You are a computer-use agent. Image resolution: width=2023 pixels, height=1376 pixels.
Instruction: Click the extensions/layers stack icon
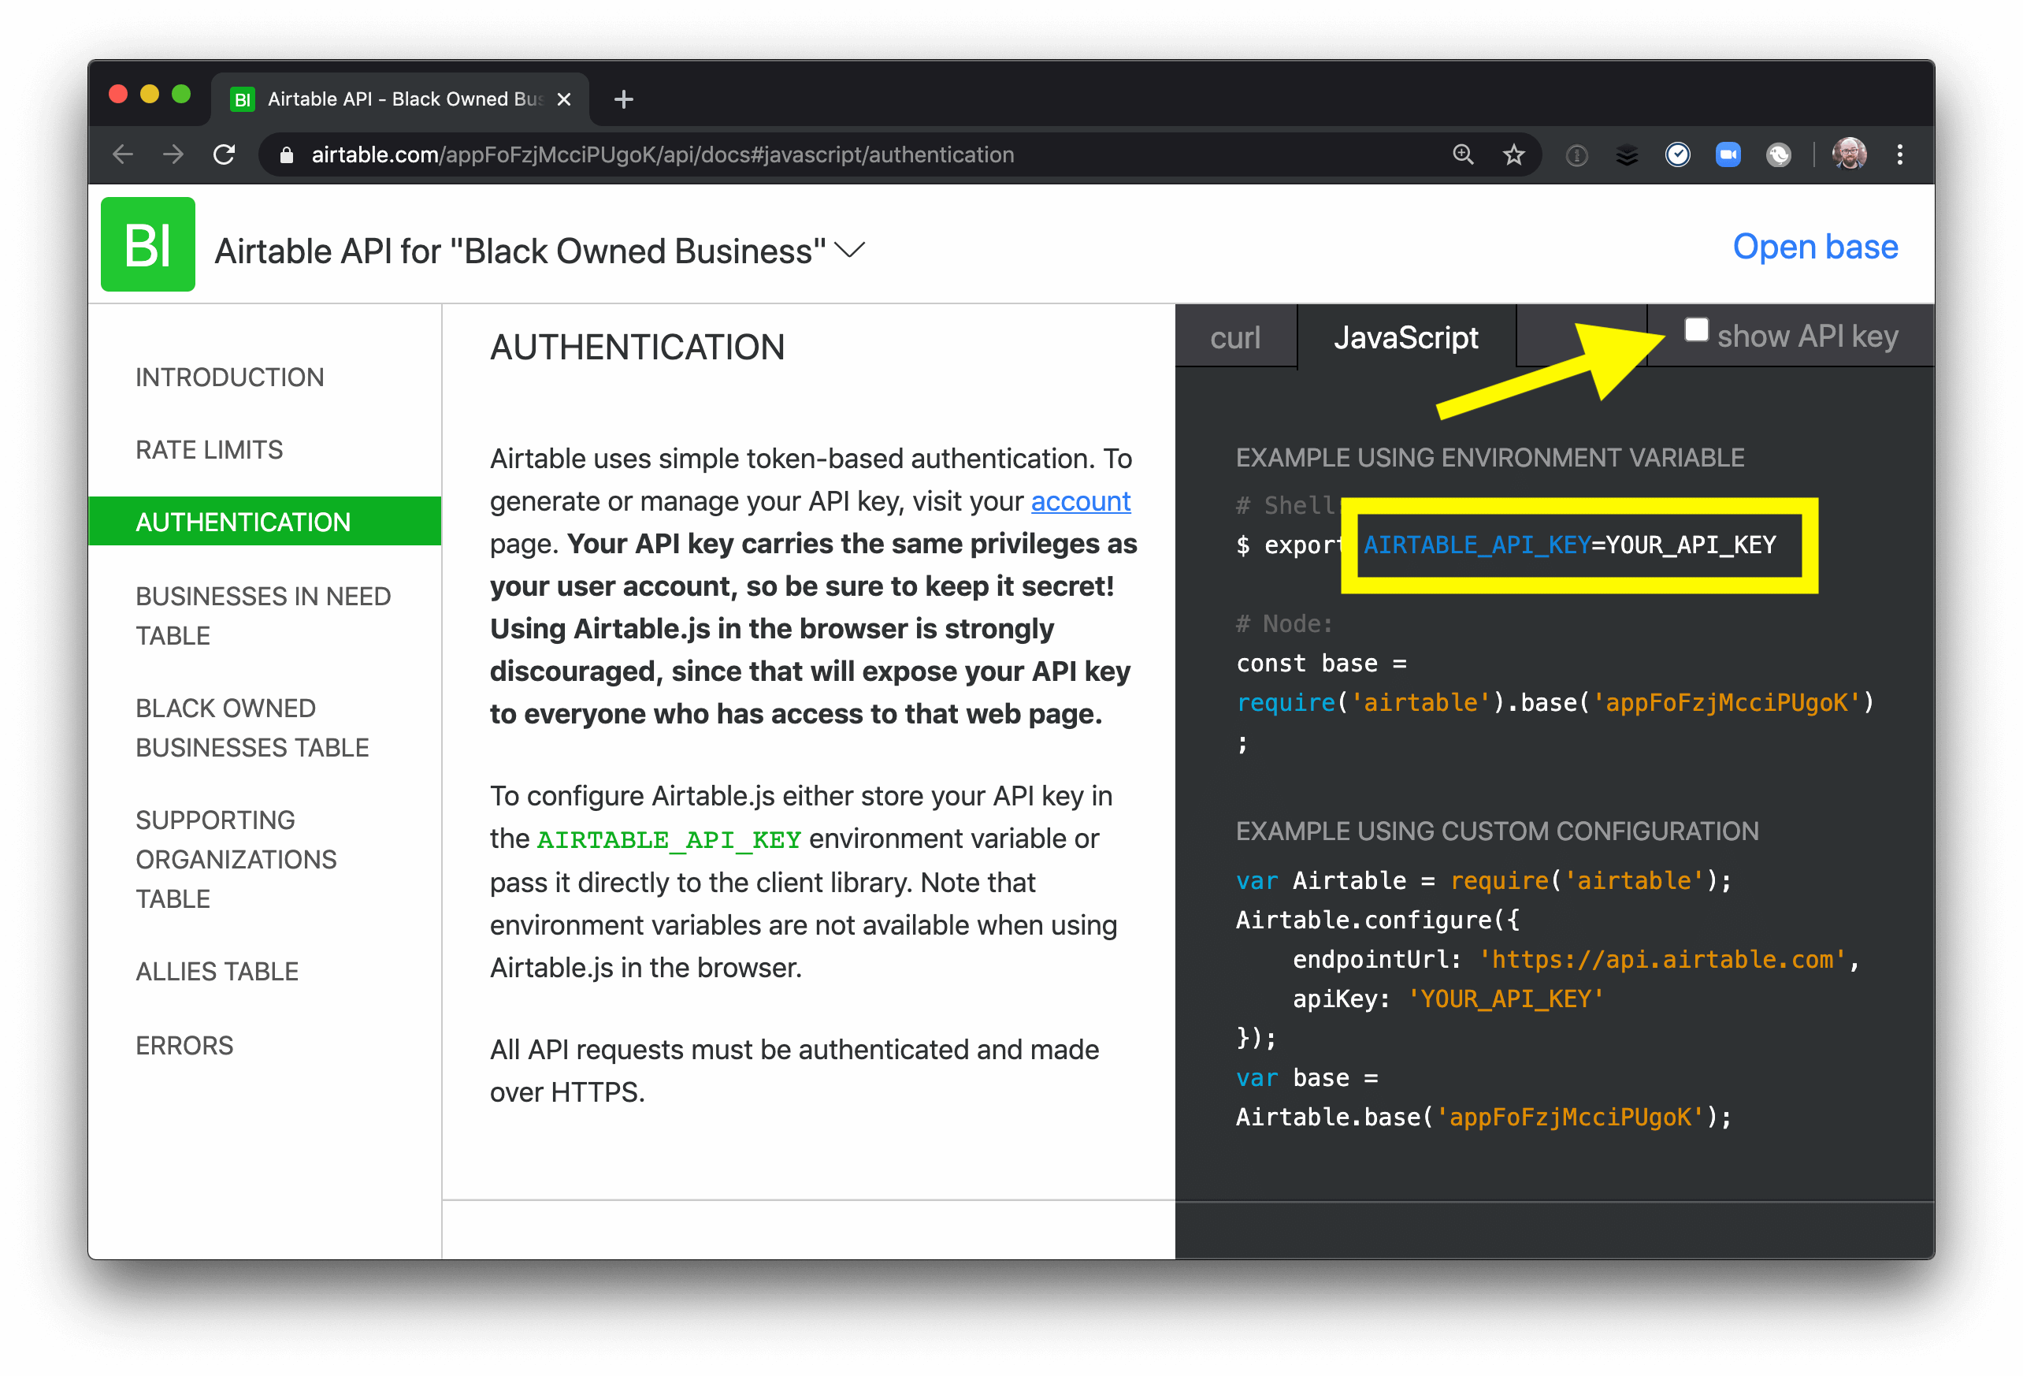tap(1630, 154)
